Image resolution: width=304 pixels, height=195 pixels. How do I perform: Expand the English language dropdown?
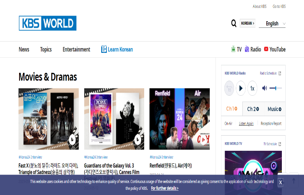click(272, 23)
